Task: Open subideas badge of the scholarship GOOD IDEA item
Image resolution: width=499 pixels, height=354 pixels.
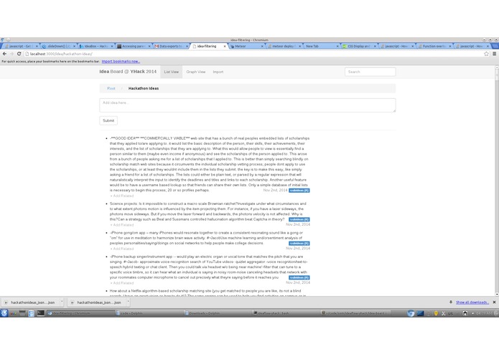Action: point(299,191)
